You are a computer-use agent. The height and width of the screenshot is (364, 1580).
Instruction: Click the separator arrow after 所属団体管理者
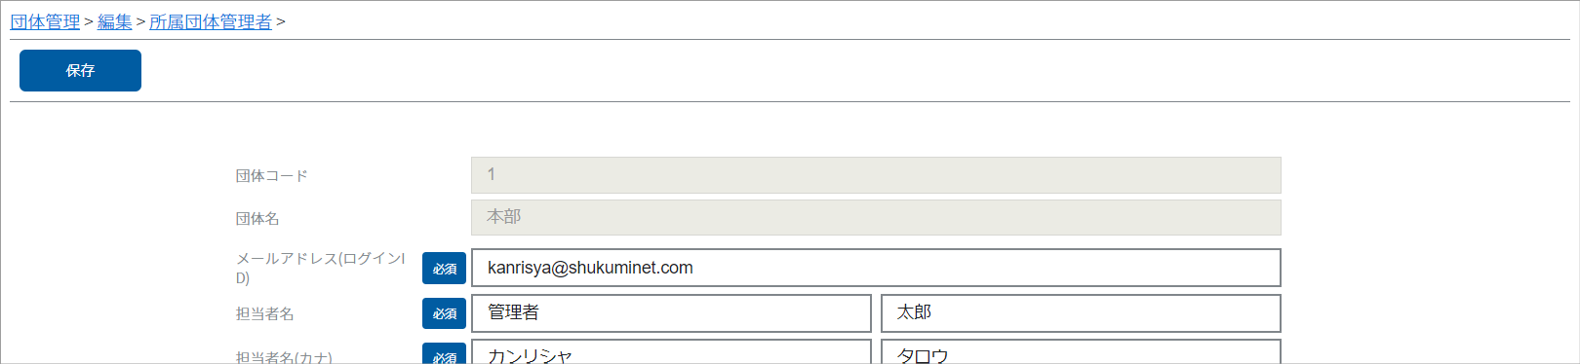pos(281,21)
